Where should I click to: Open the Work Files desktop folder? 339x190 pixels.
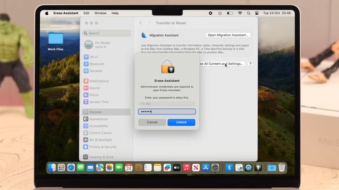(x=56, y=41)
